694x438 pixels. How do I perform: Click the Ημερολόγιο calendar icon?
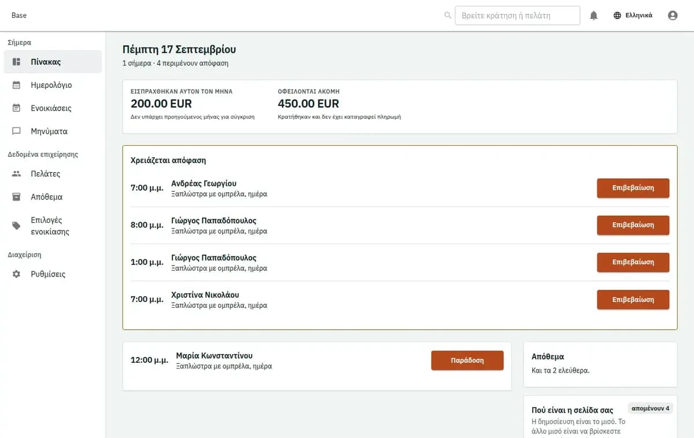[17, 85]
